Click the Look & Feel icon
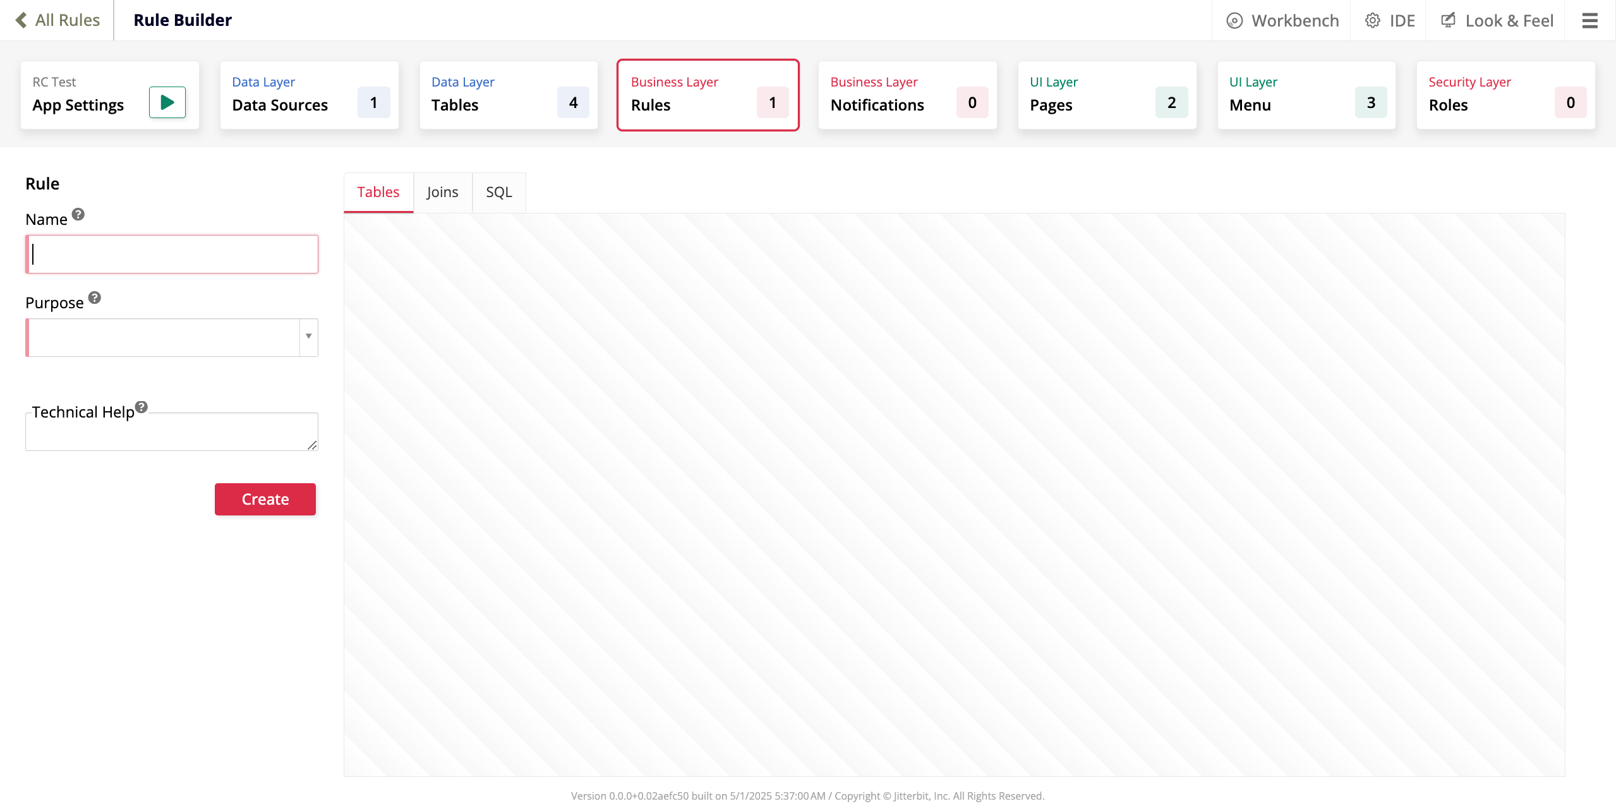This screenshot has height=806, width=1616. [x=1448, y=20]
